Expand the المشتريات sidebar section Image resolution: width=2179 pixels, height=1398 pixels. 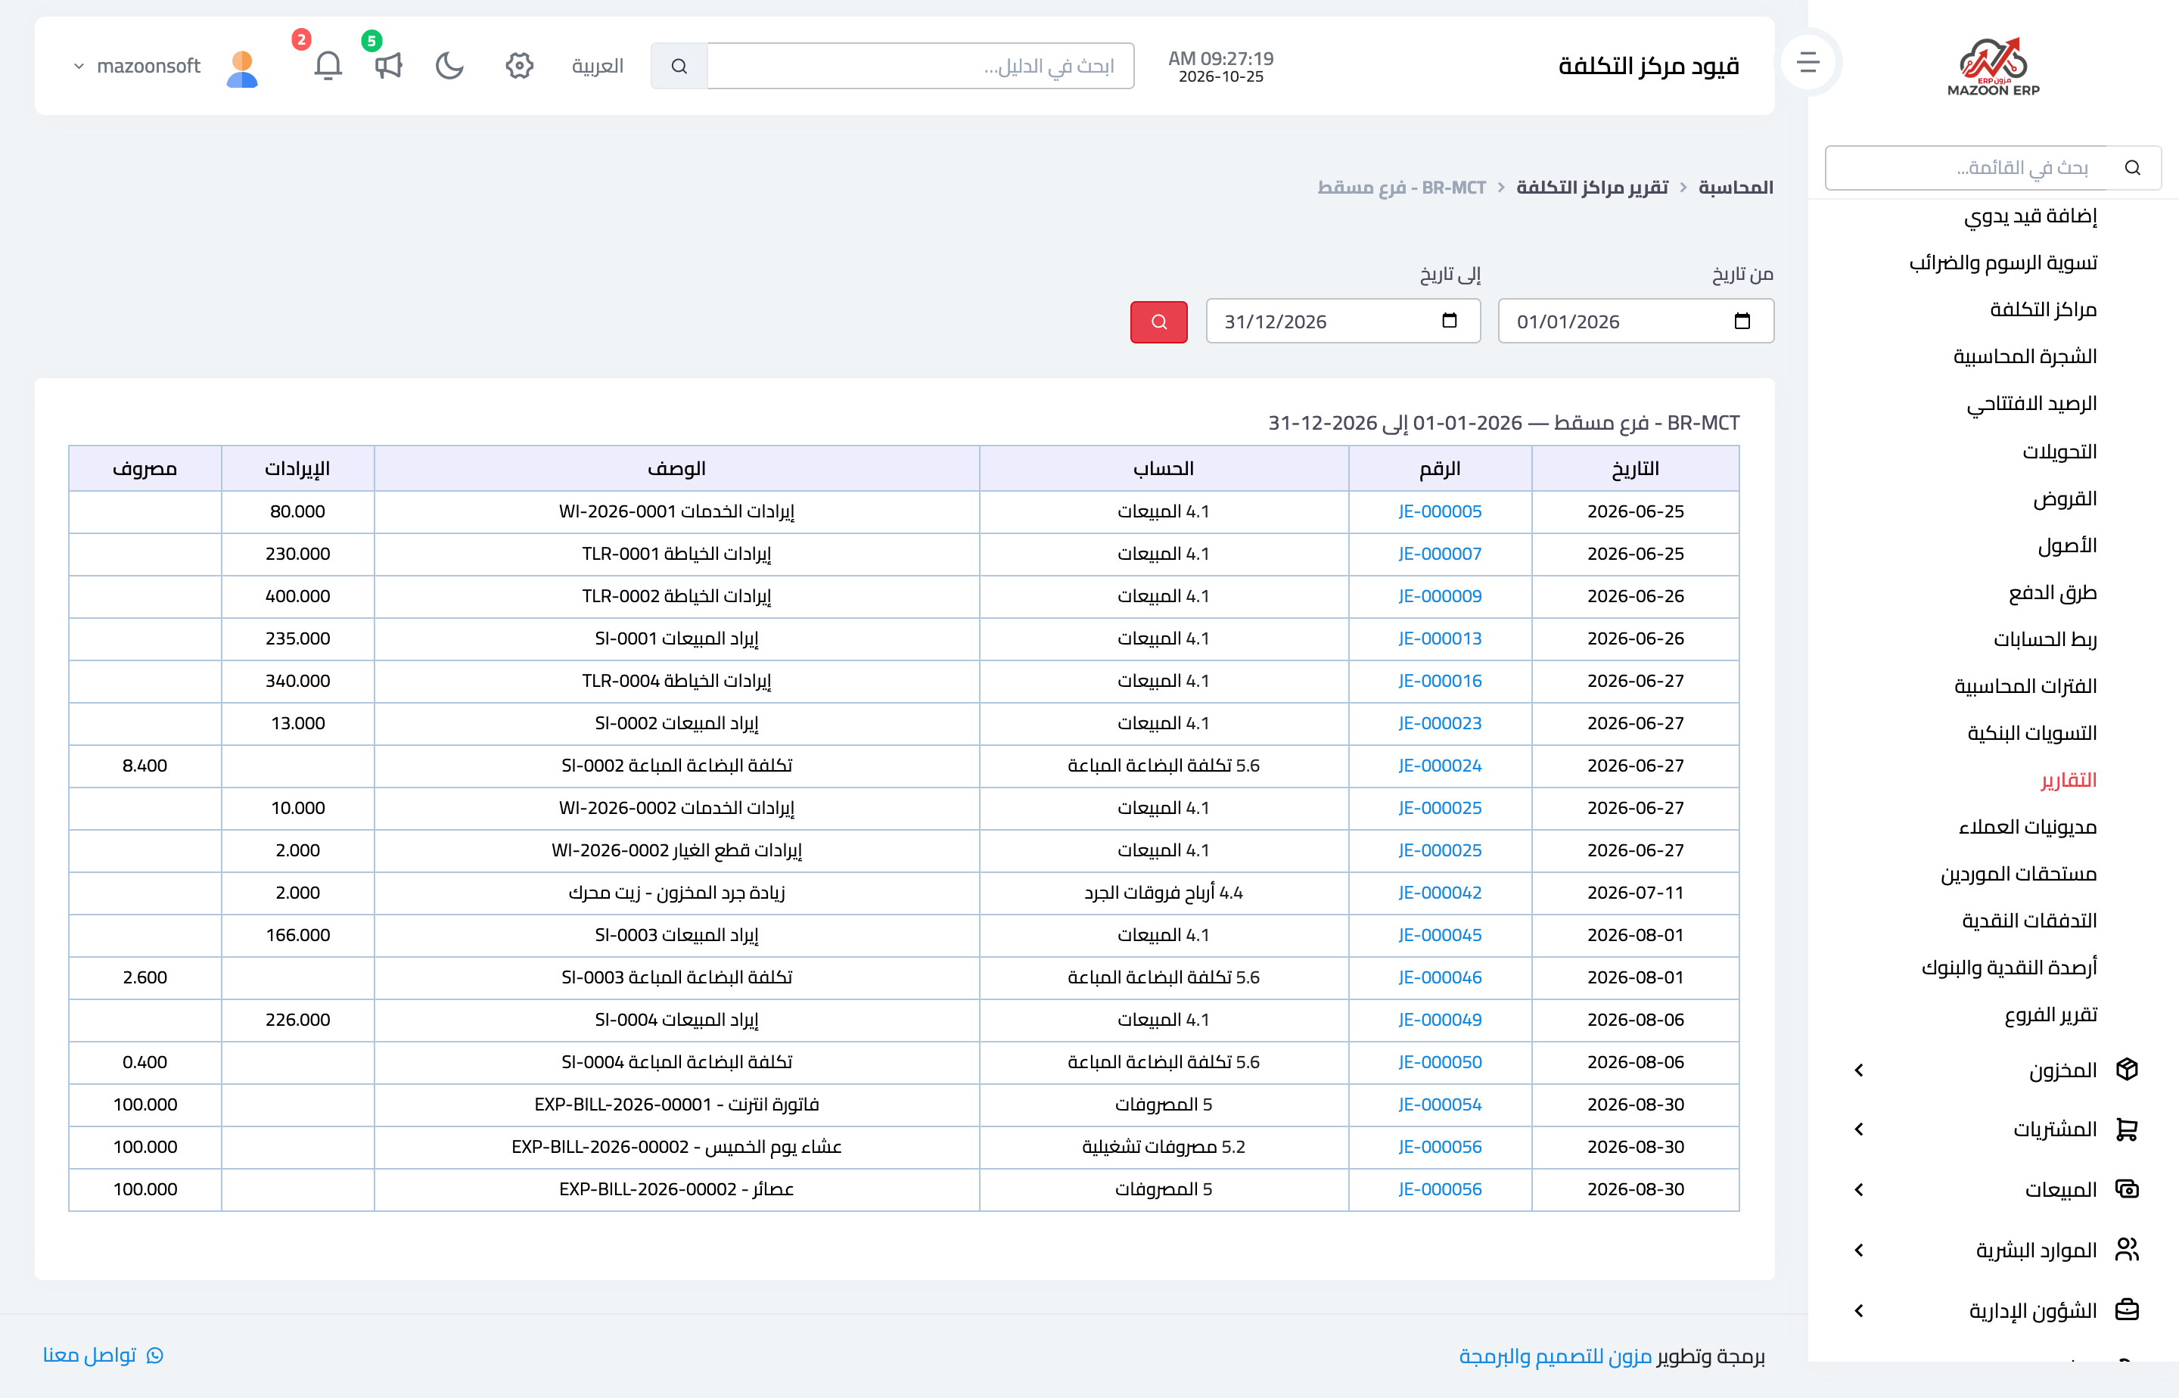[x=1994, y=1130]
